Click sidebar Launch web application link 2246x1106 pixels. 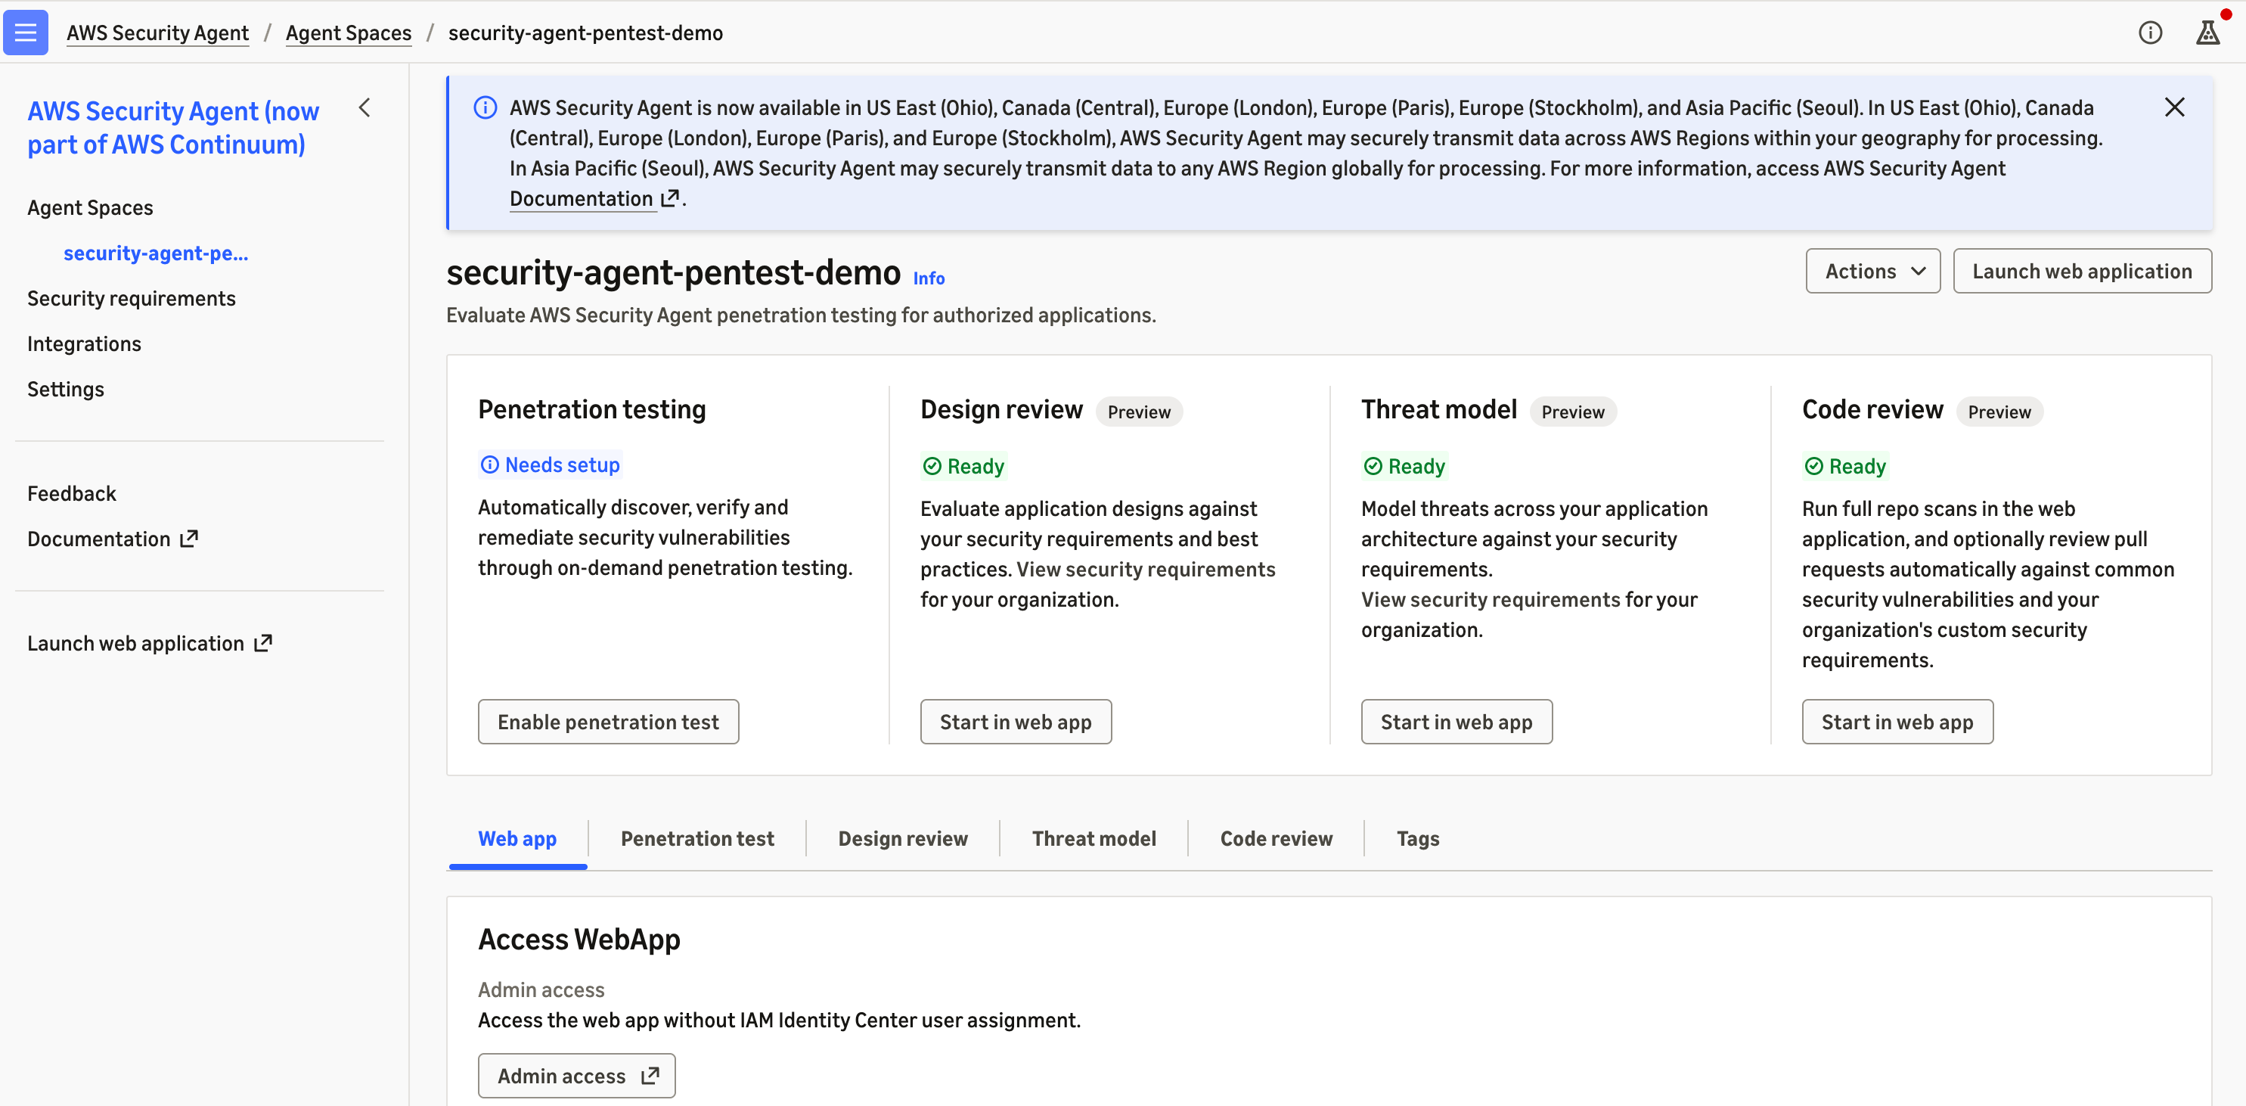149,644
